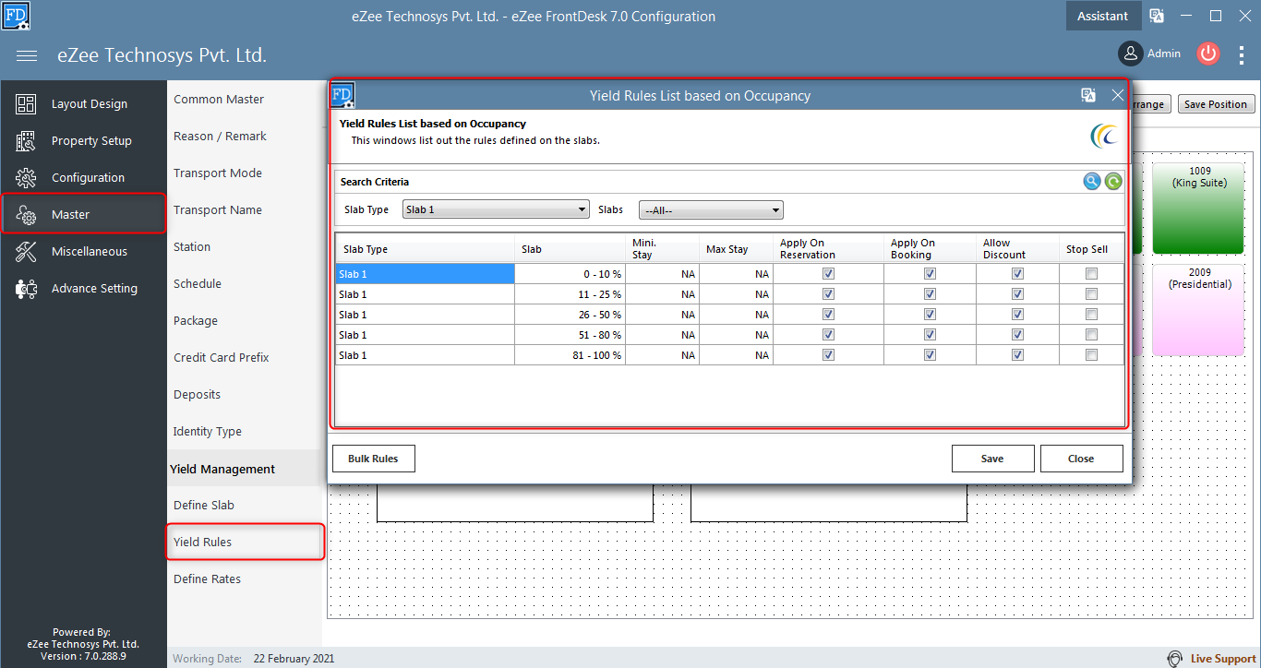Open Package submenu item
The image size is (1261, 668).
pyautogui.click(x=196, y=321)
